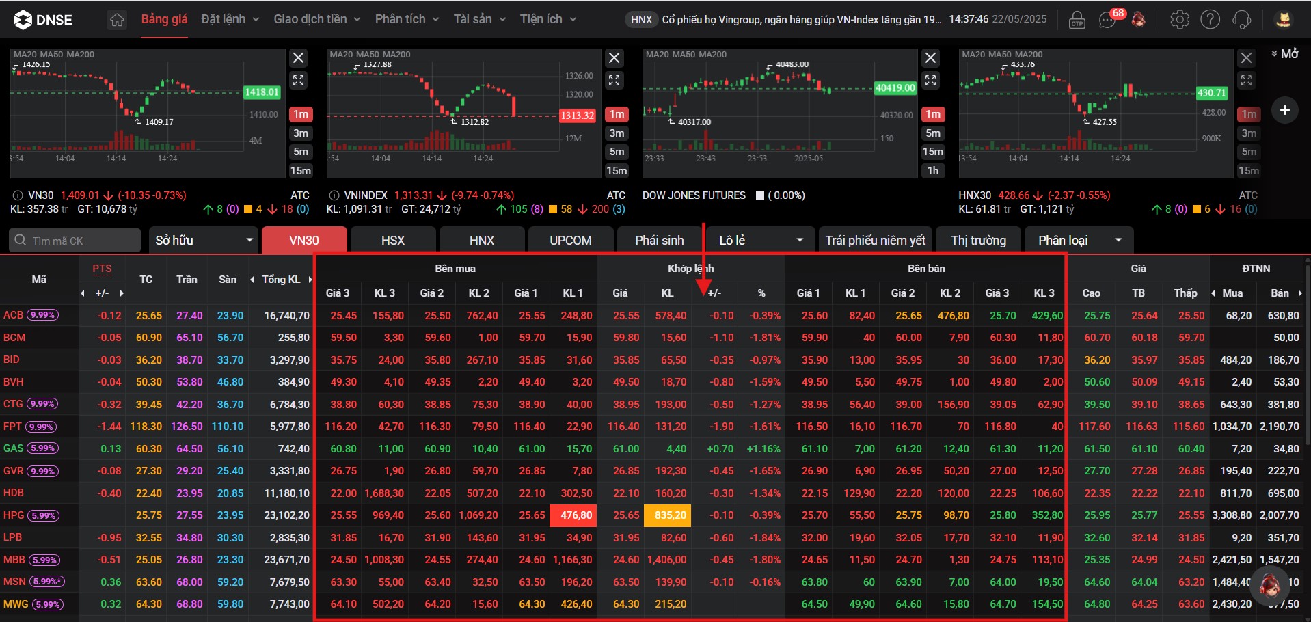Add a new chart with plus button
Image resolution: width=1311 pixels, height=622 pixels.
(x=1285, y=110)
